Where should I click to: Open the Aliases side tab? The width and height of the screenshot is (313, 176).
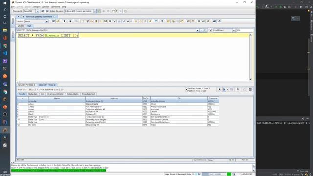click(x=13, y=21)
